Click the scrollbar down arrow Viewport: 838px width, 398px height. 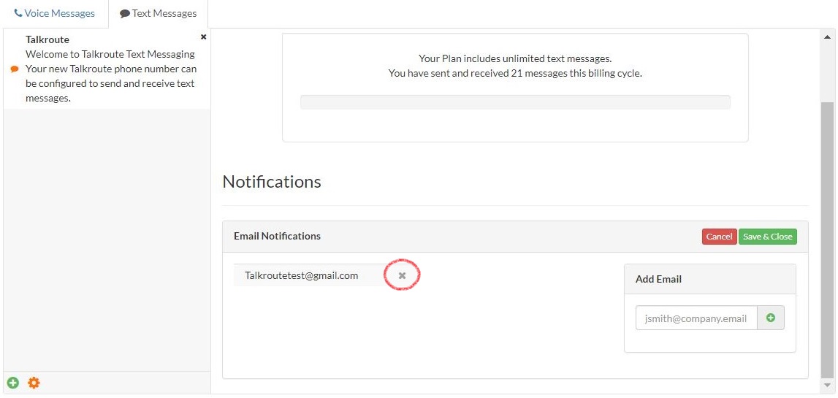(827, 385)
